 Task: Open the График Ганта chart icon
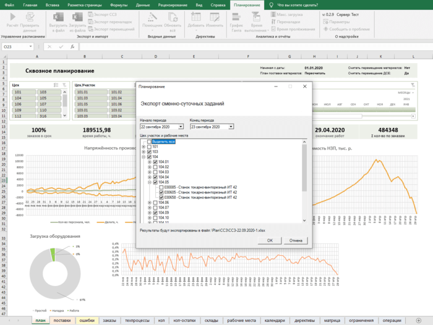click(236, 17)
